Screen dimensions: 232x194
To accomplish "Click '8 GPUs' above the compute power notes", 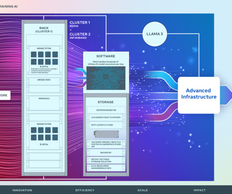I will 44,67.
